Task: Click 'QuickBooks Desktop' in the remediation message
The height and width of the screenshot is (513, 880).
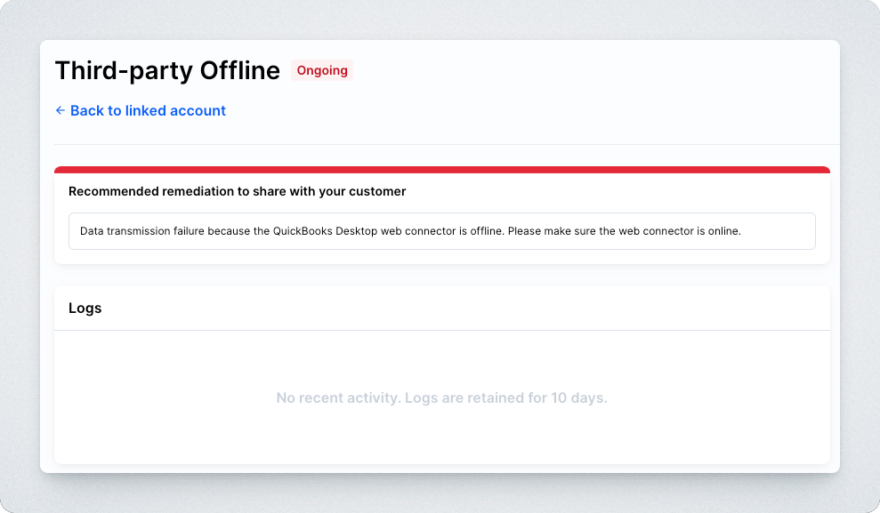Action: (x=324, y=231)
